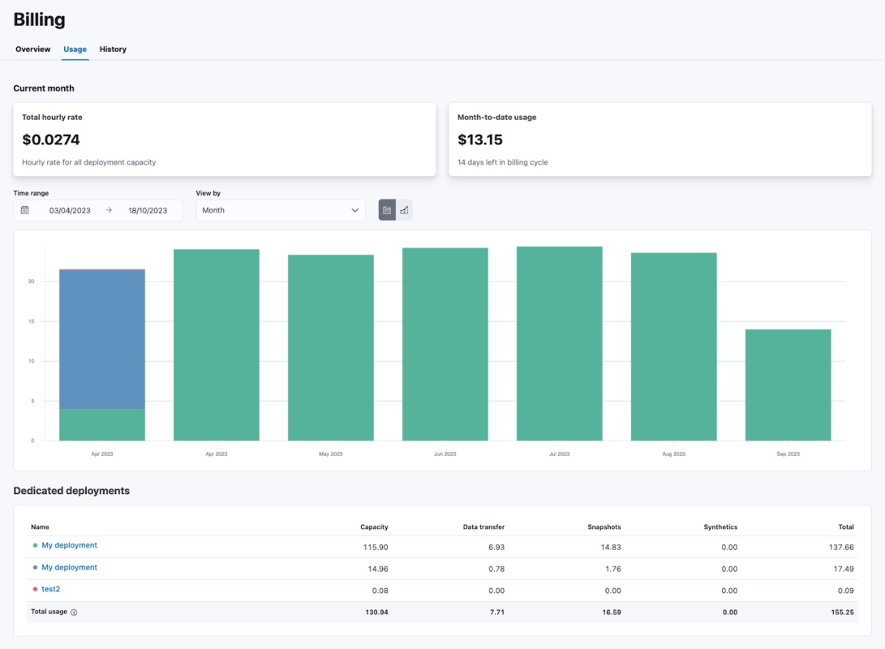
Task: Click the pink dot beside test2
Action: [x=35, y=589]
